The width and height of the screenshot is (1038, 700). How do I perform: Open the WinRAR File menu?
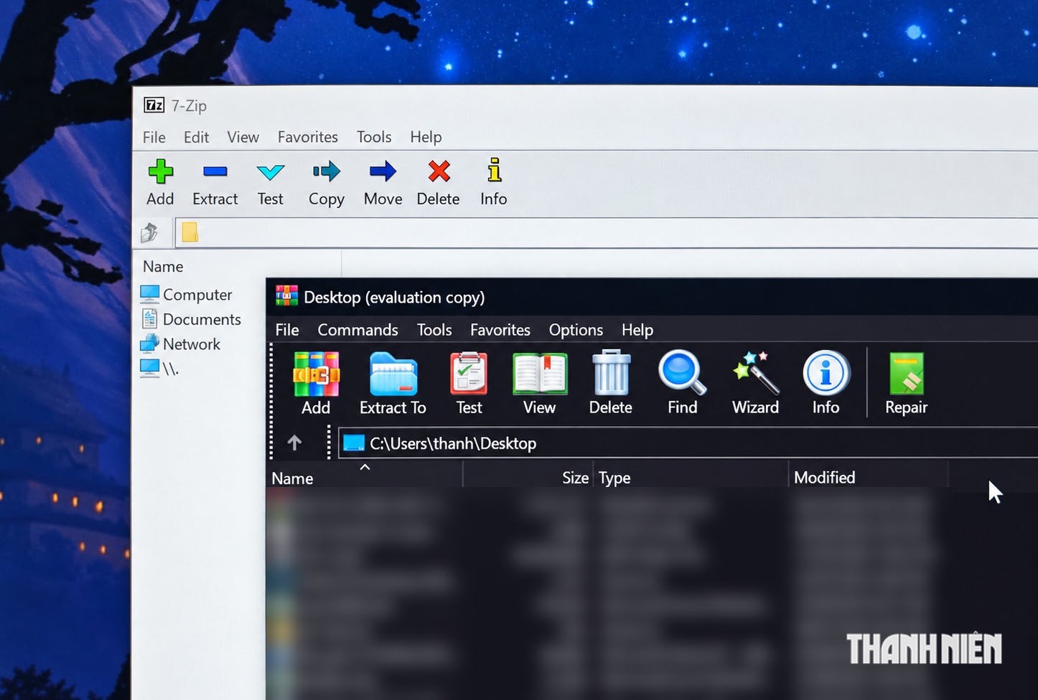[287, 330]
